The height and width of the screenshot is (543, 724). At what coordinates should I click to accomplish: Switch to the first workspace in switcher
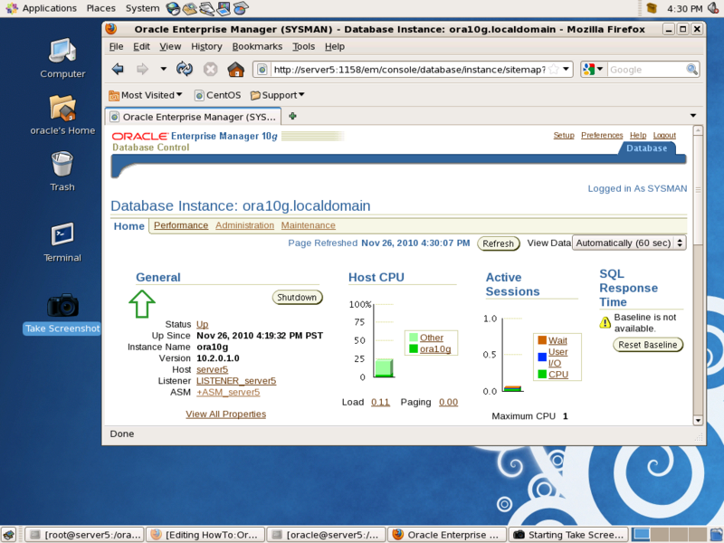(641, 534)
